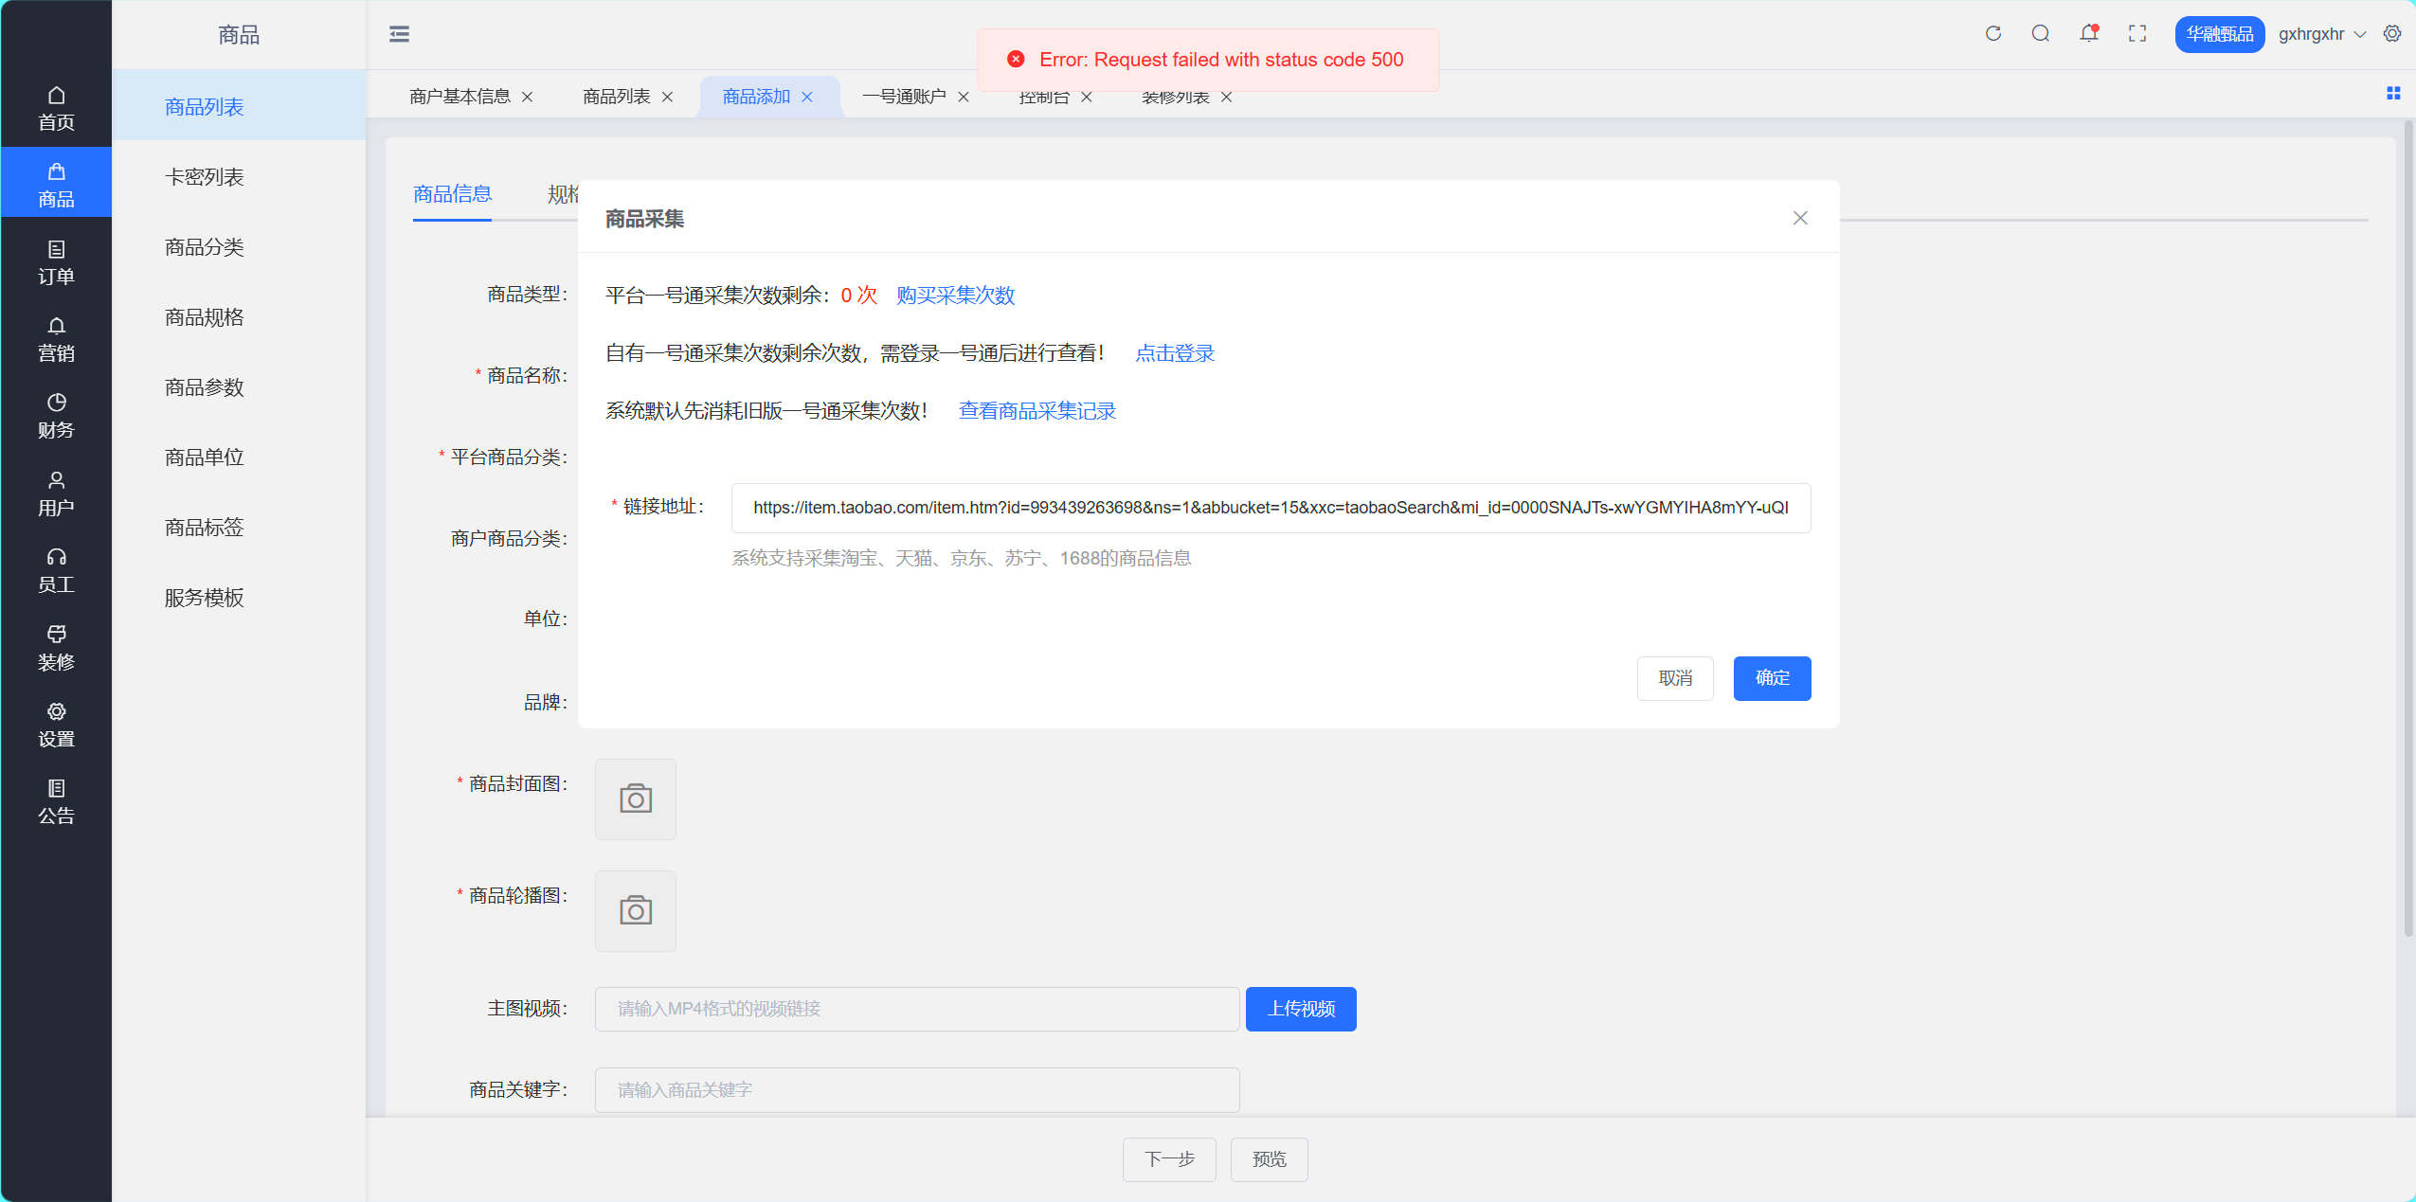Click the 商品封面图 camera upload box
Viewport: 2416px width, 1202px height.
635,799
